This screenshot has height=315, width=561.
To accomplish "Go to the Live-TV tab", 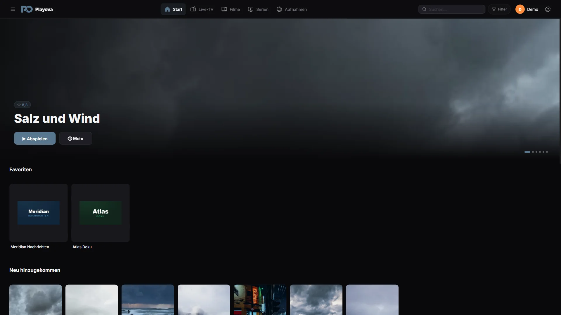I will (202, 9).
